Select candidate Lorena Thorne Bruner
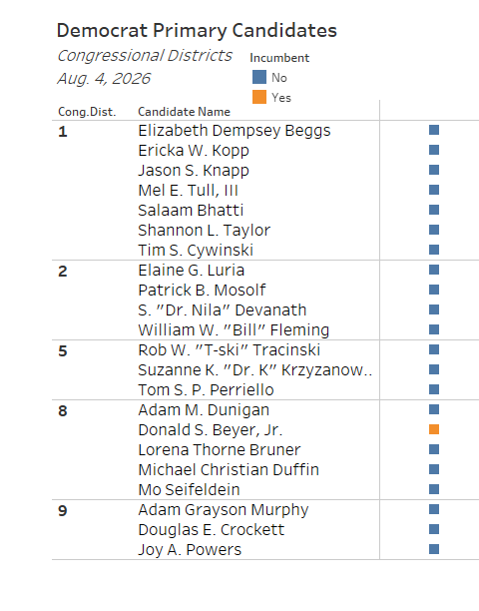Screen dimensions: 479x611 220,449
